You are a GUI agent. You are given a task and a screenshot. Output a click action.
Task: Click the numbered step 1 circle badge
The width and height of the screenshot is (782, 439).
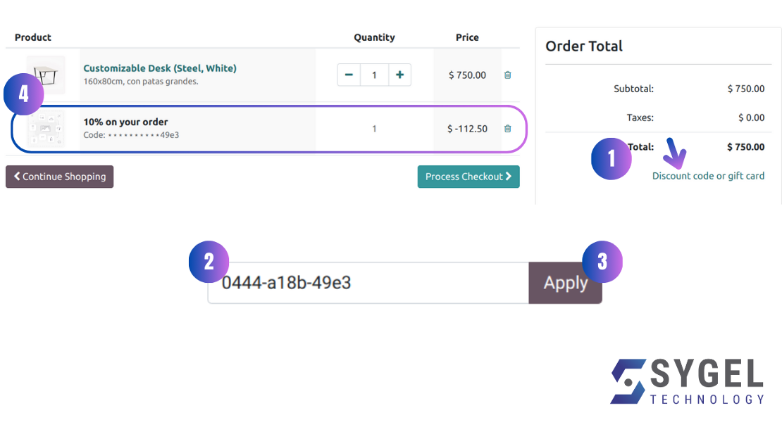coord(611,159)
